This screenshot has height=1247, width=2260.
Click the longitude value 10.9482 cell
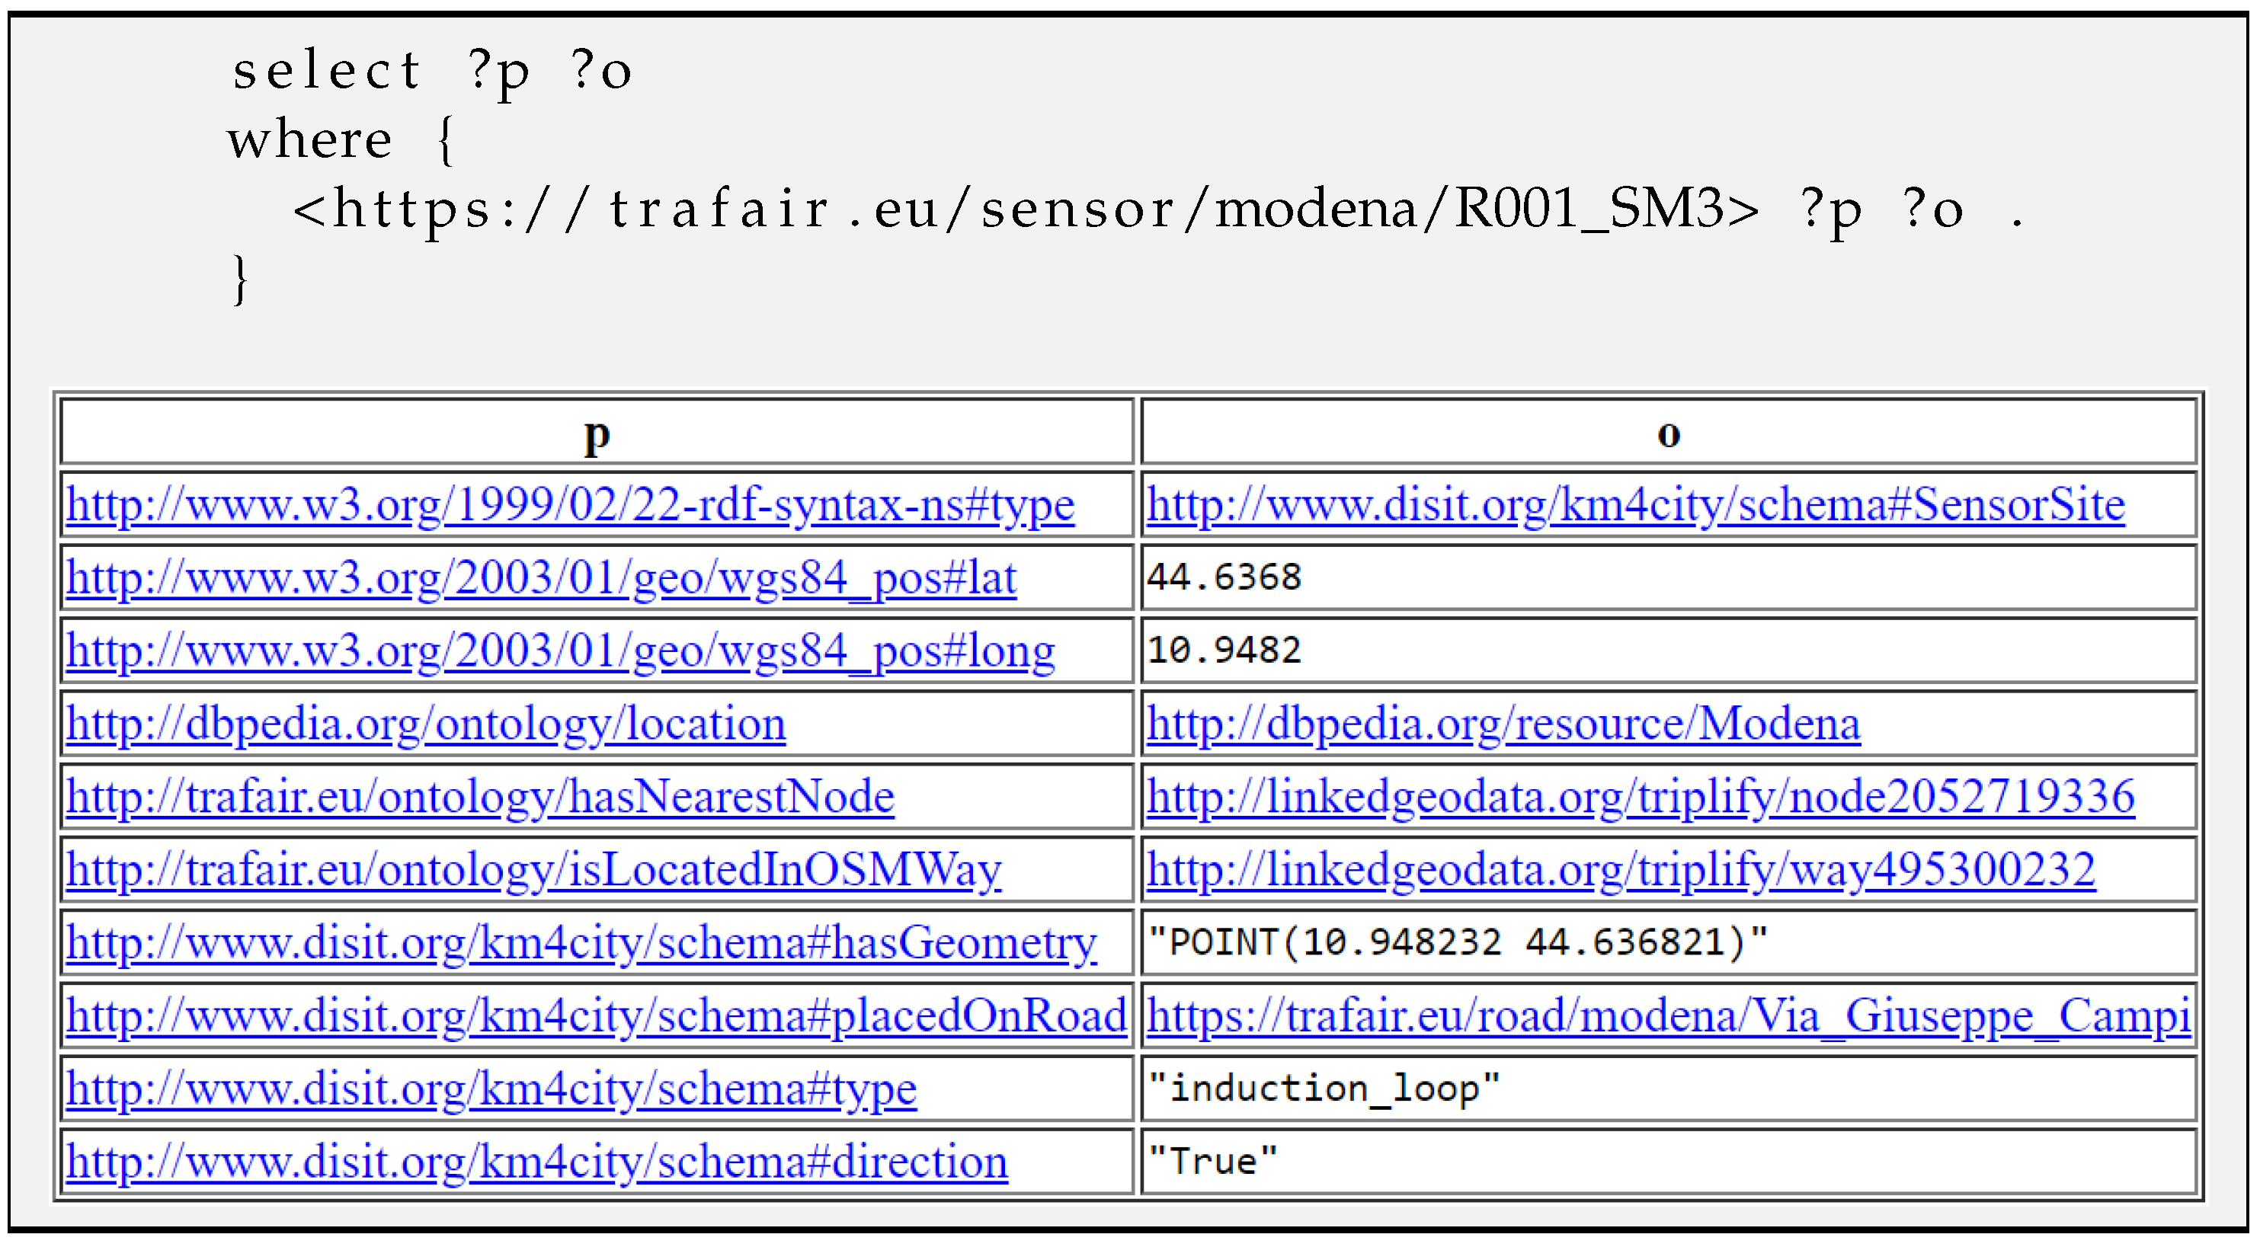(1224, 651)
